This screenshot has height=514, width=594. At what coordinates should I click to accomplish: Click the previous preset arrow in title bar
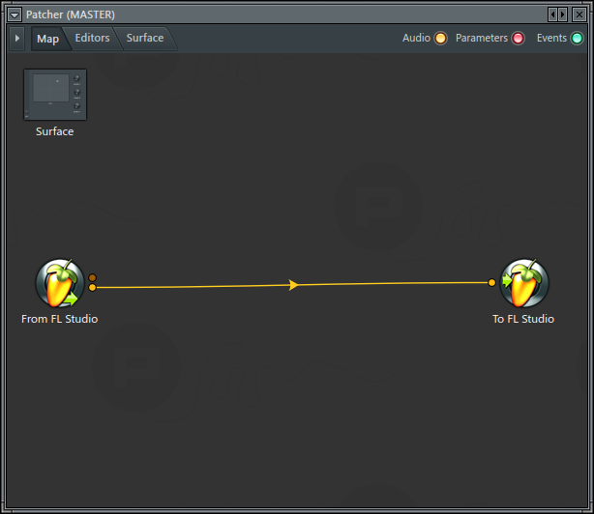point(552,14)
